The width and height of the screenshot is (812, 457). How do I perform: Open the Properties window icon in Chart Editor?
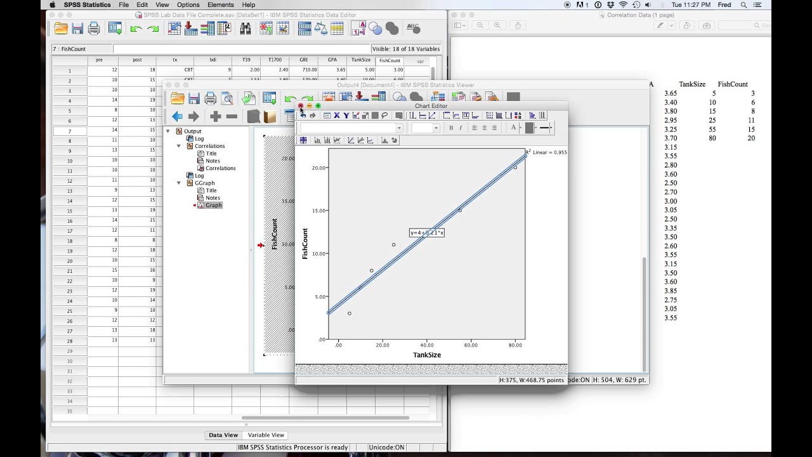click(x=327, y=116)
